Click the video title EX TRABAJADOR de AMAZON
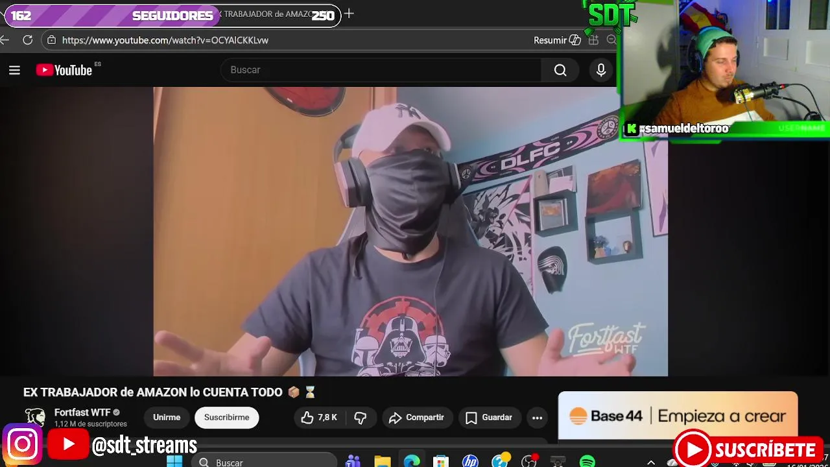 tap(153, 392)
